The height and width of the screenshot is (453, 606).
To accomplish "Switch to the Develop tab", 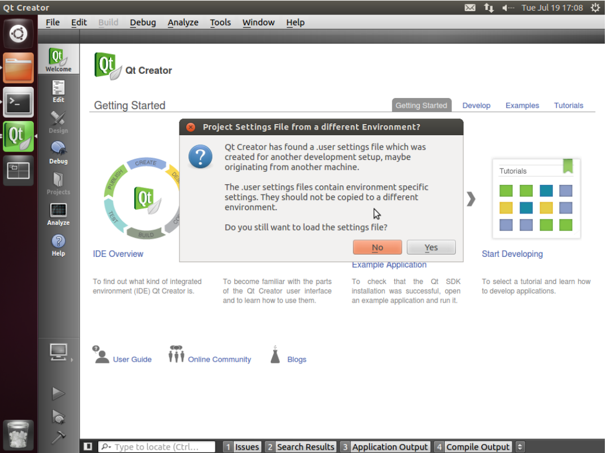I will [476, 105].
